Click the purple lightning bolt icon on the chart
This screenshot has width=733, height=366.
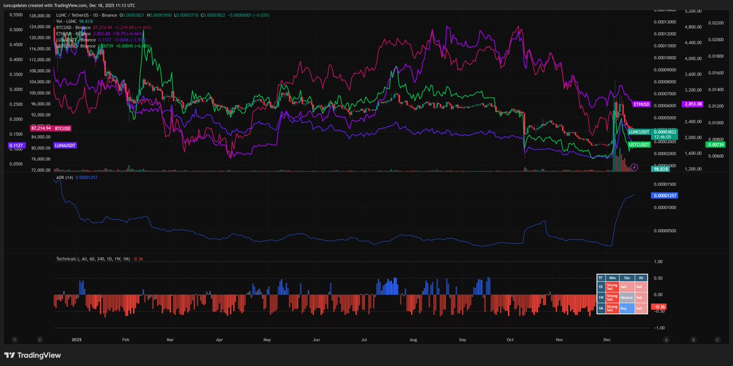(634, 166)
